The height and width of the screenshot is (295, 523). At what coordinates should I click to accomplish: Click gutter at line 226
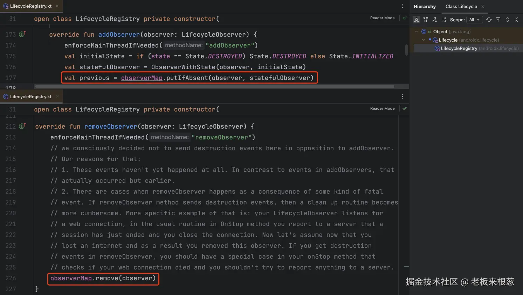tap(11, 278)
